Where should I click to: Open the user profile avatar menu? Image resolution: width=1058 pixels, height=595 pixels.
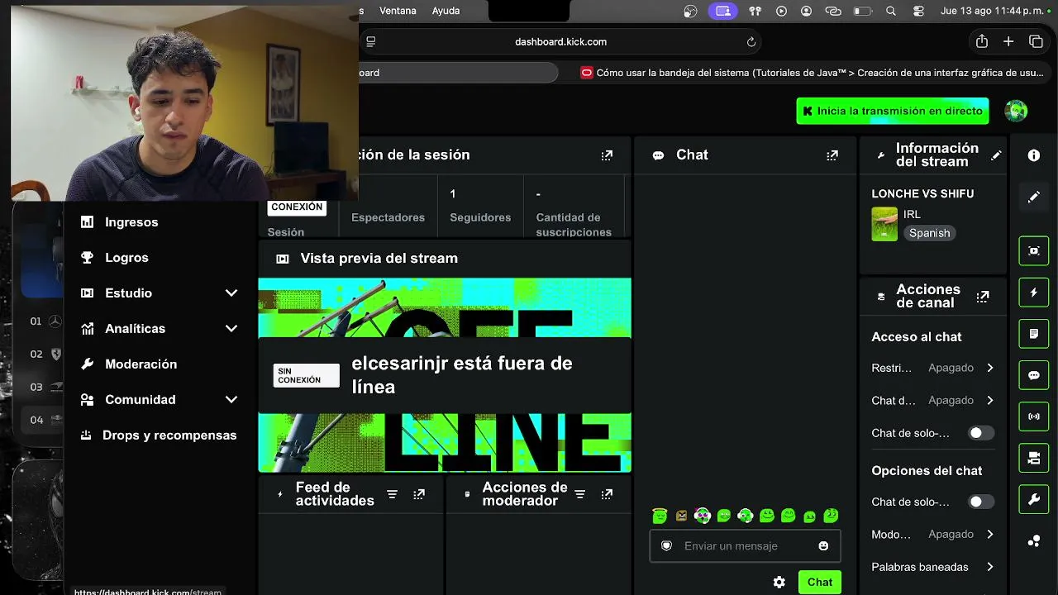(x=1016, y=111)
